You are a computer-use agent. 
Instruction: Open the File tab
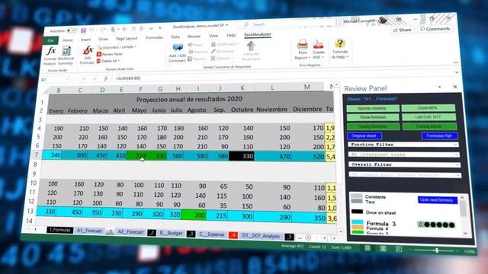(x=50, y=40)
